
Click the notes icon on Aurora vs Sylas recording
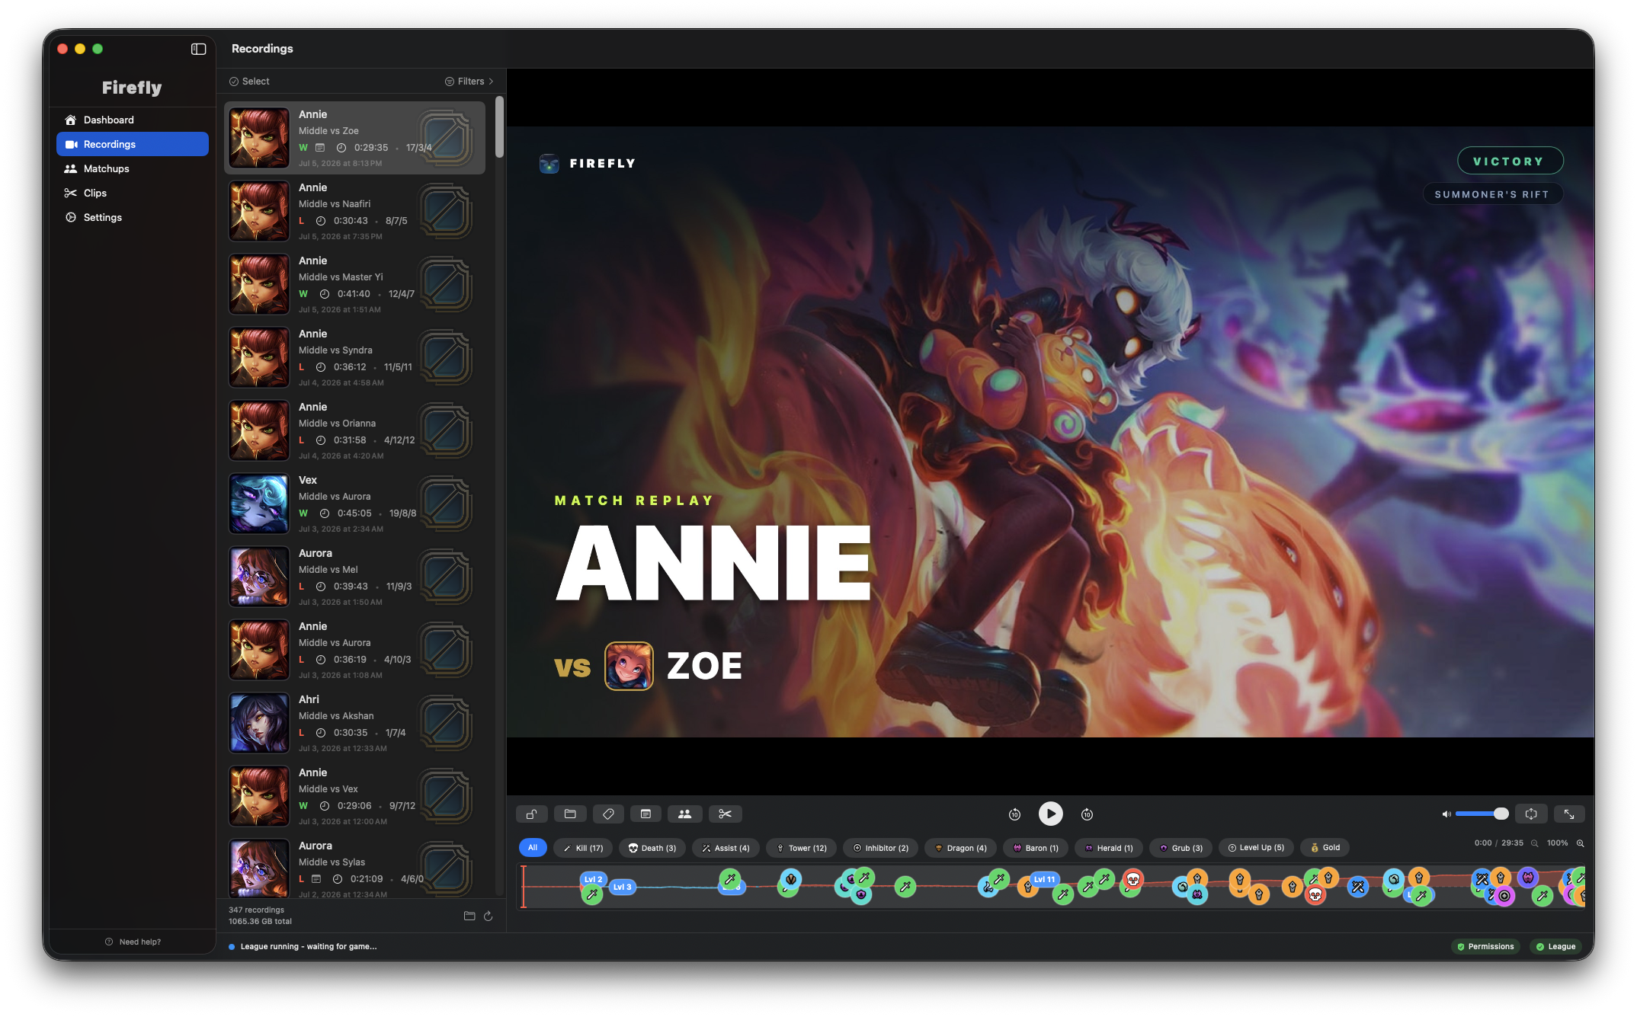(316, 879)
